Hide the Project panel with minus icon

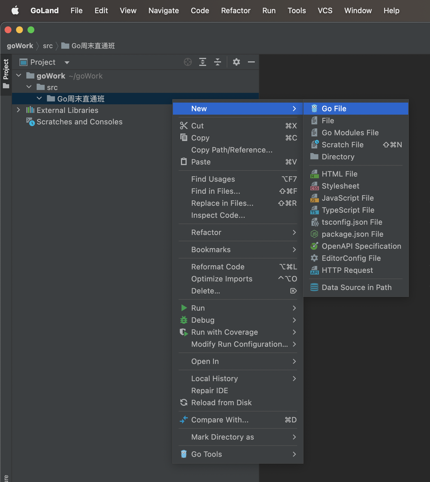[251, 62]
